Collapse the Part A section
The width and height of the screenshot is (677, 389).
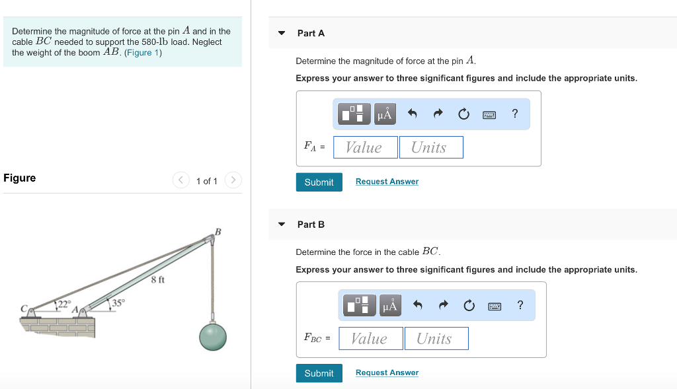282,33
